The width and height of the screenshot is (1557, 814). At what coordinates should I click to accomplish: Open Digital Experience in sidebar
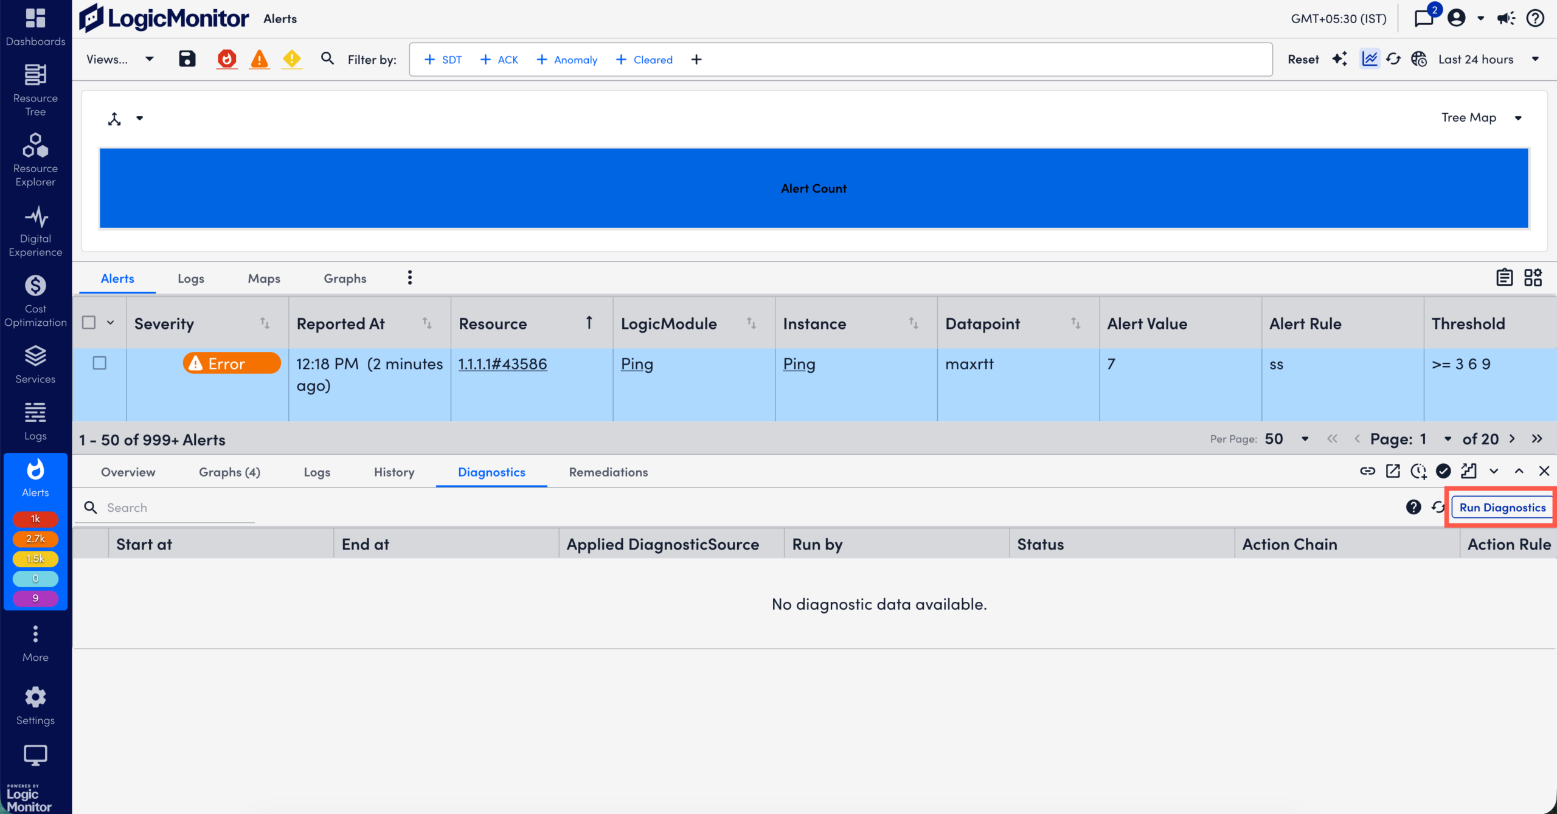35,231
